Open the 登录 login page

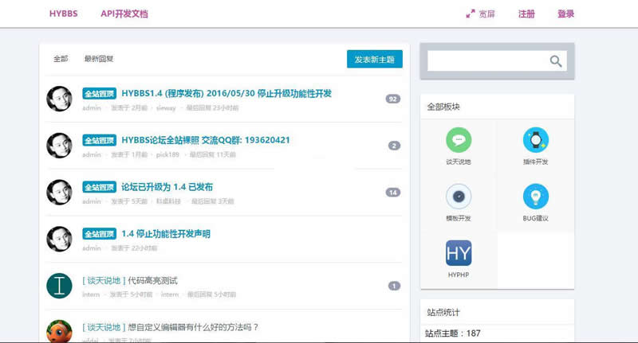565,14
